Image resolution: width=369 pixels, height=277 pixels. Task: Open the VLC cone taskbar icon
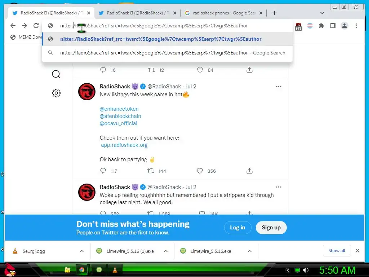pos(115,270)
